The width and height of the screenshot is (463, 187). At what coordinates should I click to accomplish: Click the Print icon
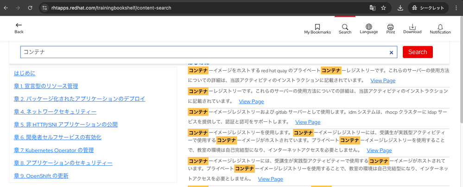390,27
